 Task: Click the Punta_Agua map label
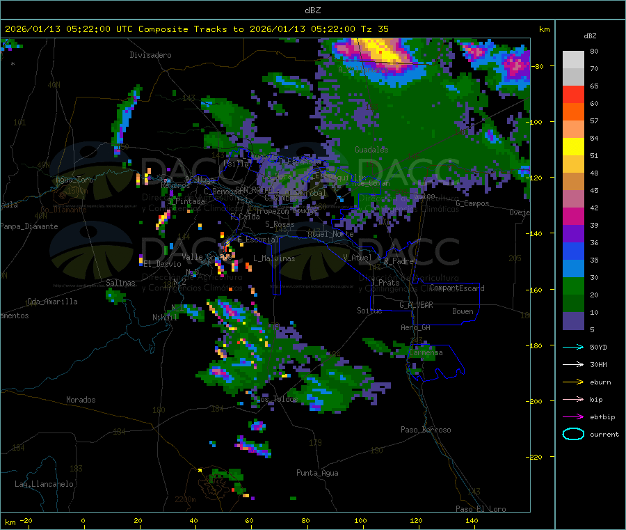click(x=317, y=473)
